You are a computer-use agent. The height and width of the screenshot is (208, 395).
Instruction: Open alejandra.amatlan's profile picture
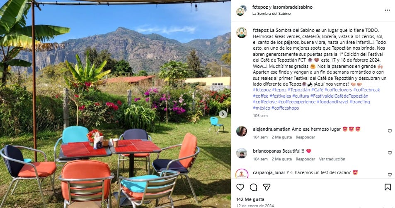(242, 131)
